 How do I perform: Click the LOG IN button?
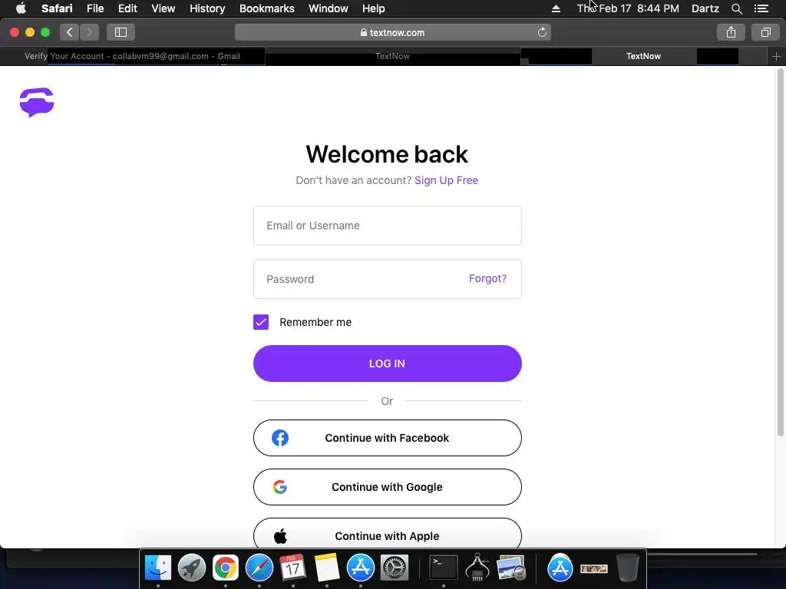(388, 364)
